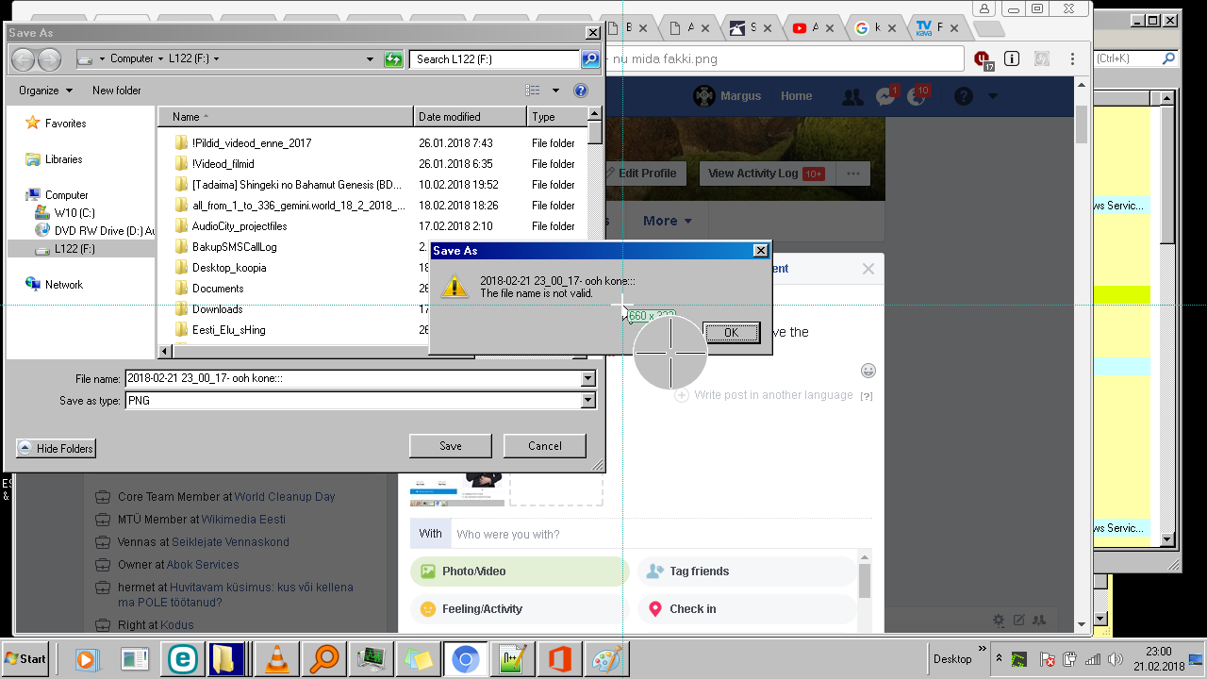Click the OK button in error dialog
Viewport: 1207px width, 679px height.
tap(731, 332)
